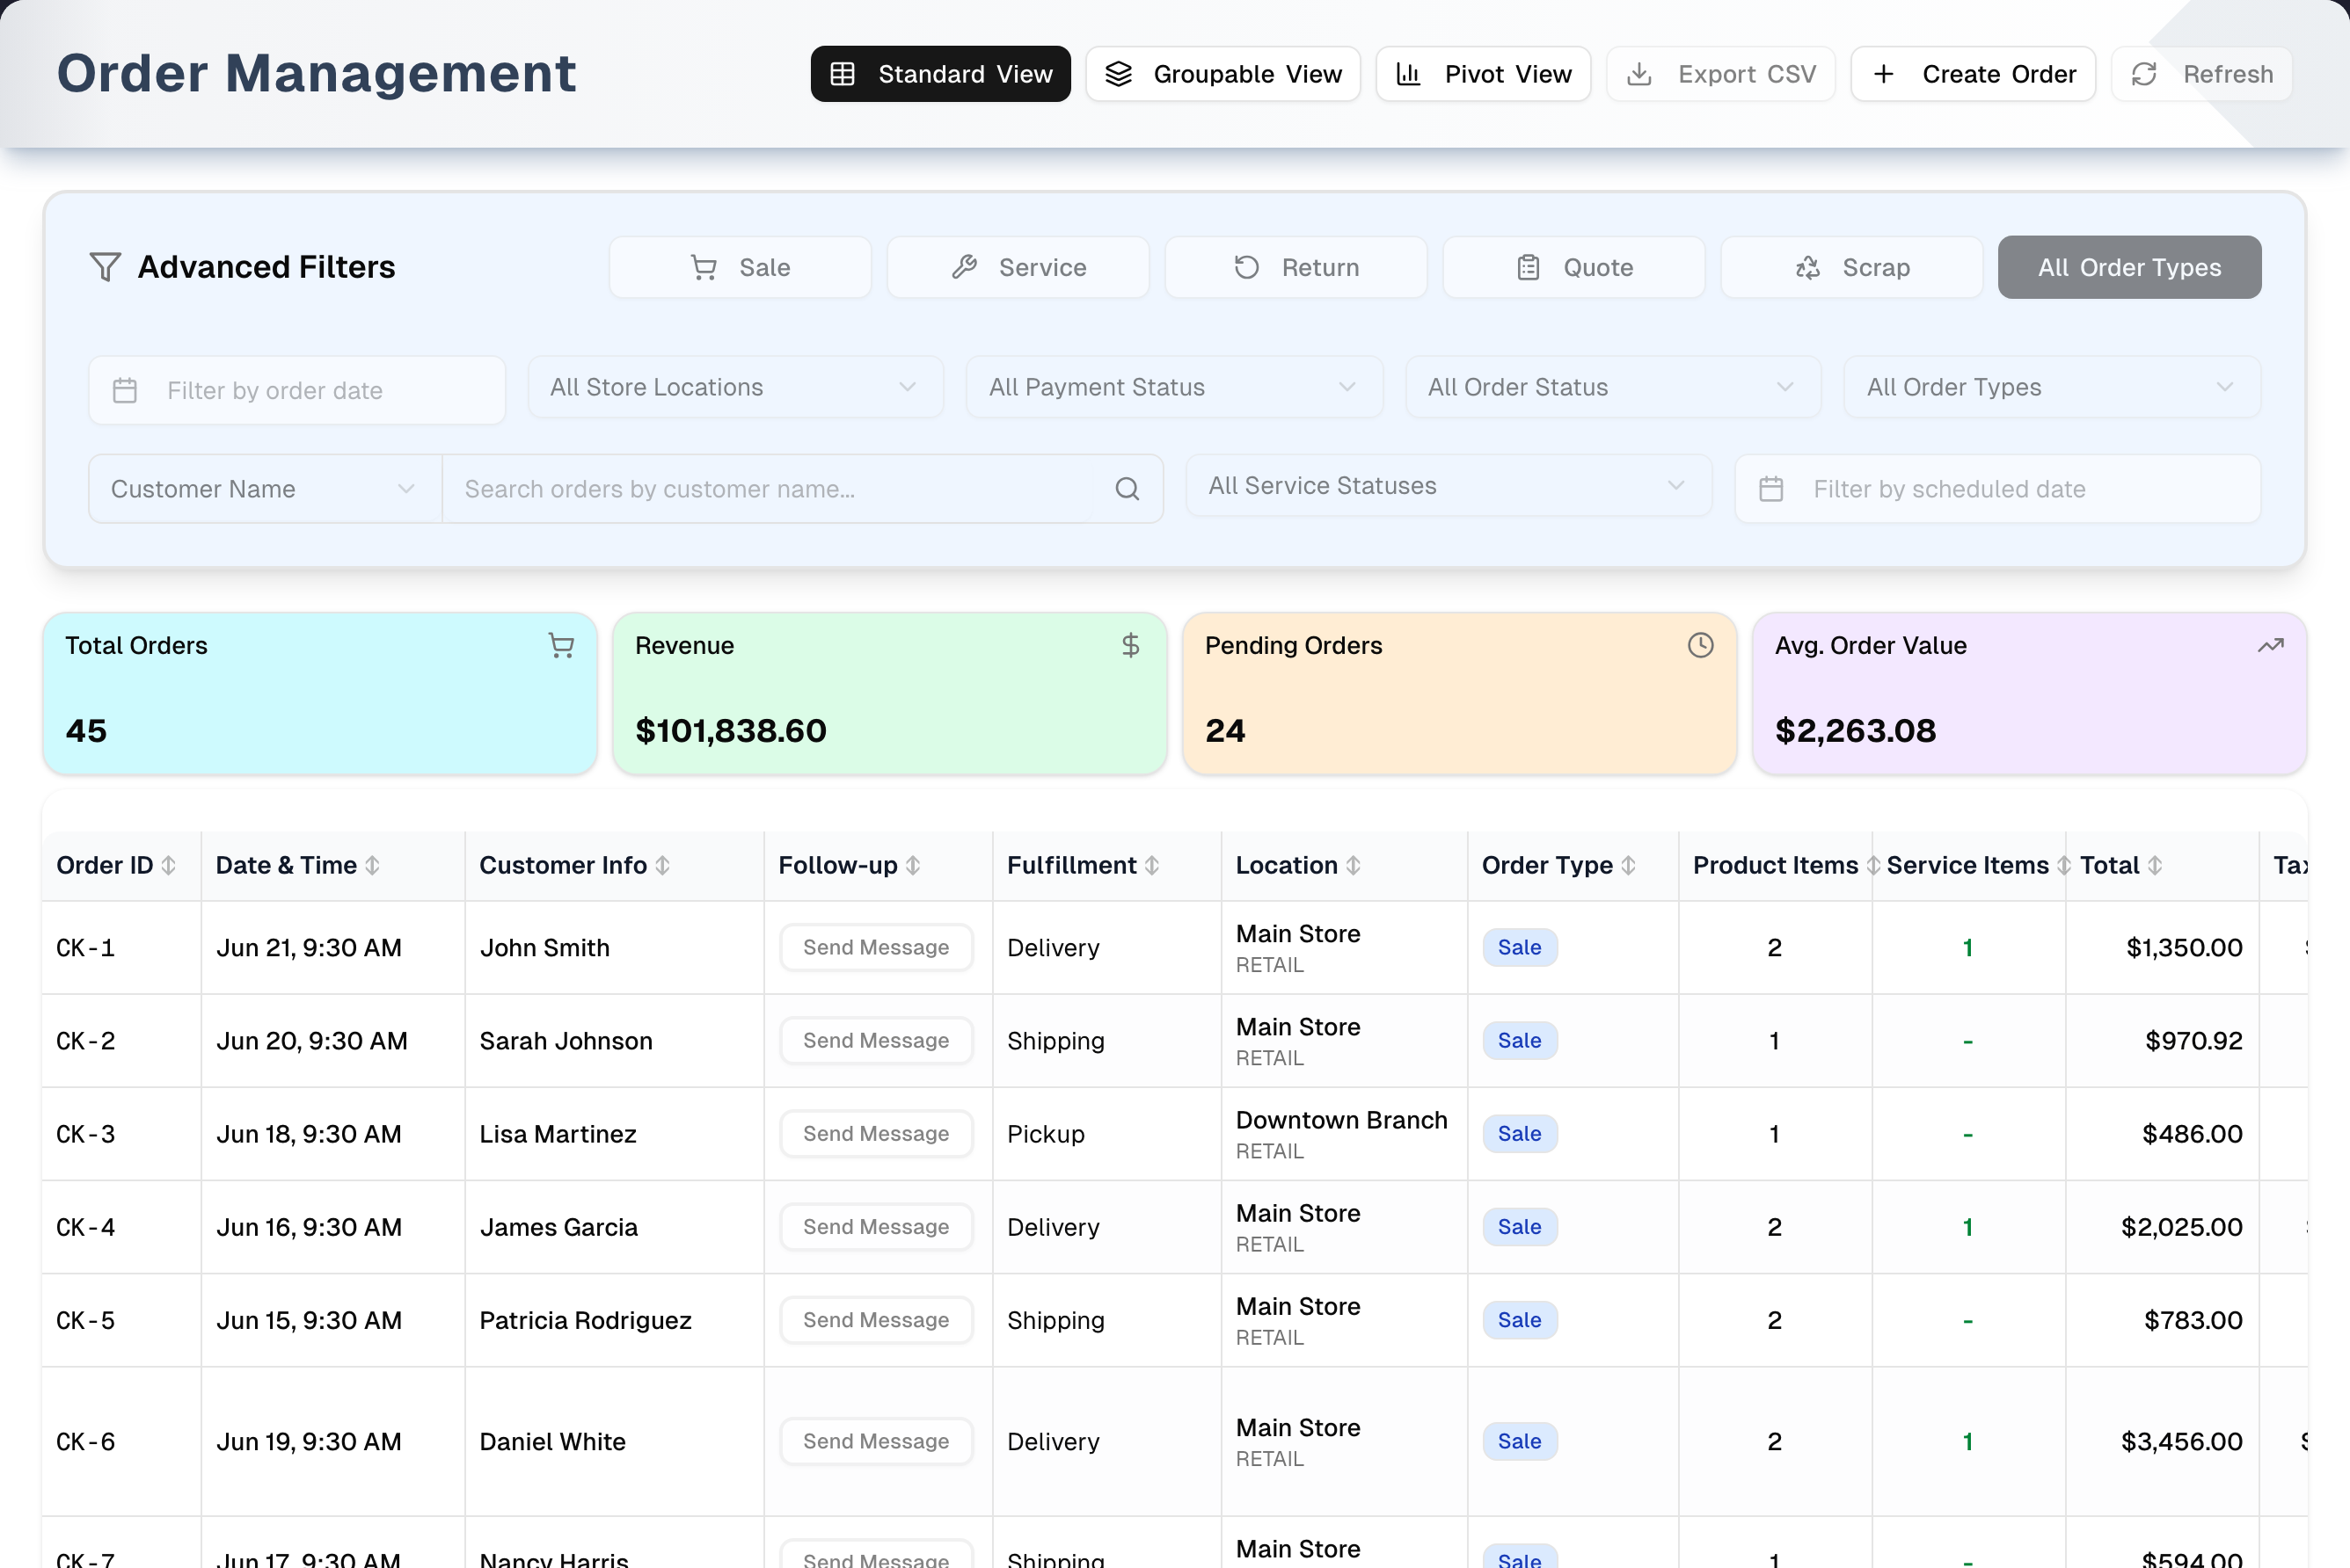The height and width of the screenshot is (1568, 2350).
Task: Open the All Payment Status dropdown
Action: (x=1174, y=387)
